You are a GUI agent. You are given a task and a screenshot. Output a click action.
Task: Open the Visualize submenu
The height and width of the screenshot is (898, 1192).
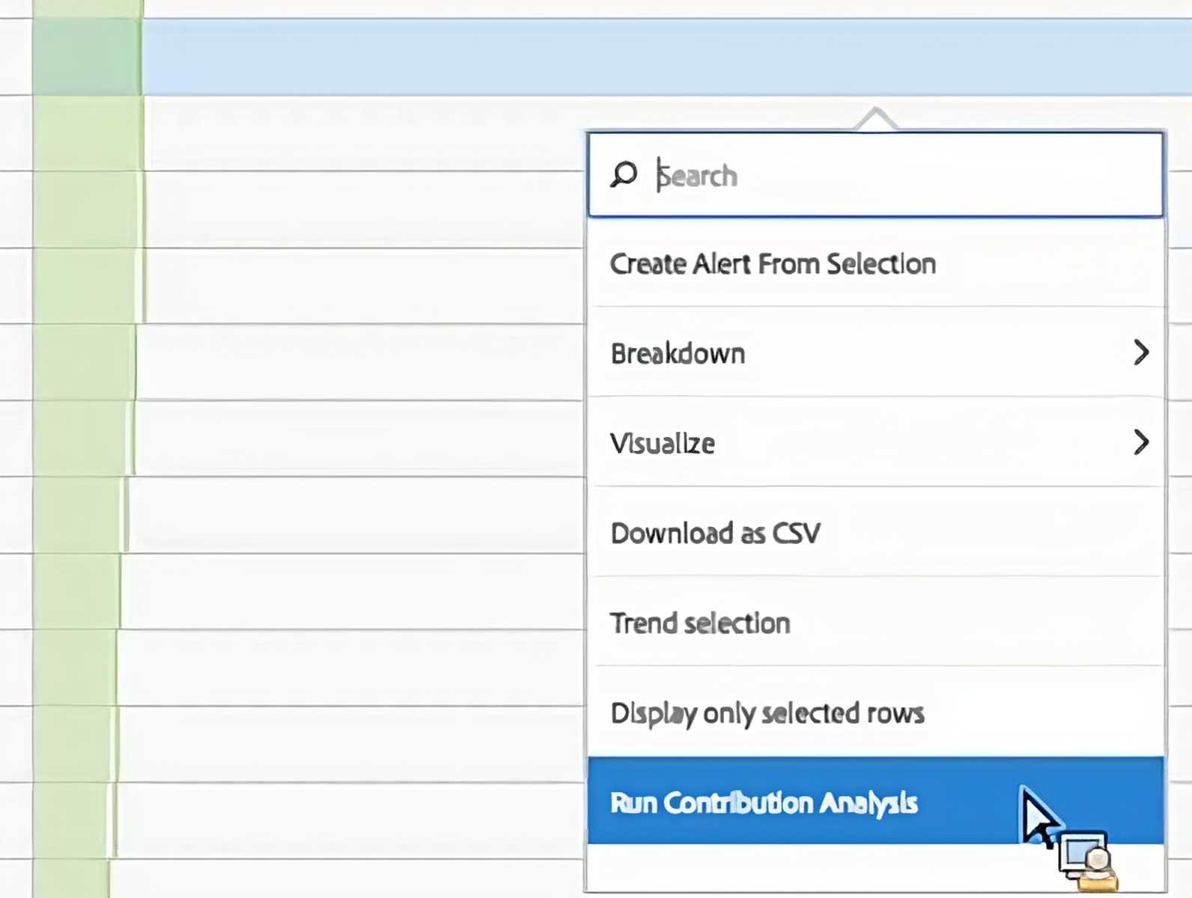(876, 442)
